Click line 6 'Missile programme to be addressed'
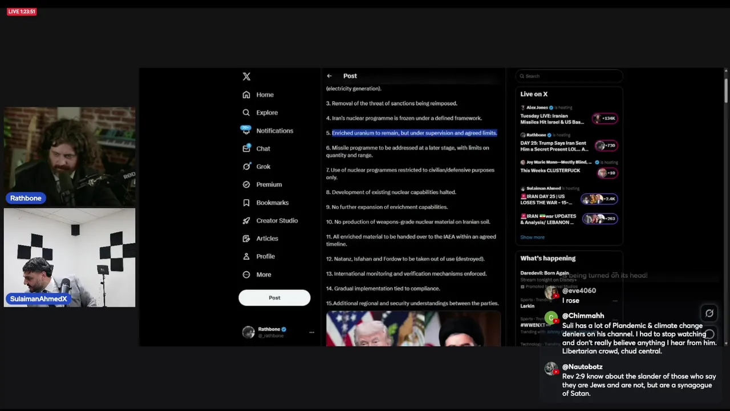Viewport: 730px width, 411px height. point(407,151)
